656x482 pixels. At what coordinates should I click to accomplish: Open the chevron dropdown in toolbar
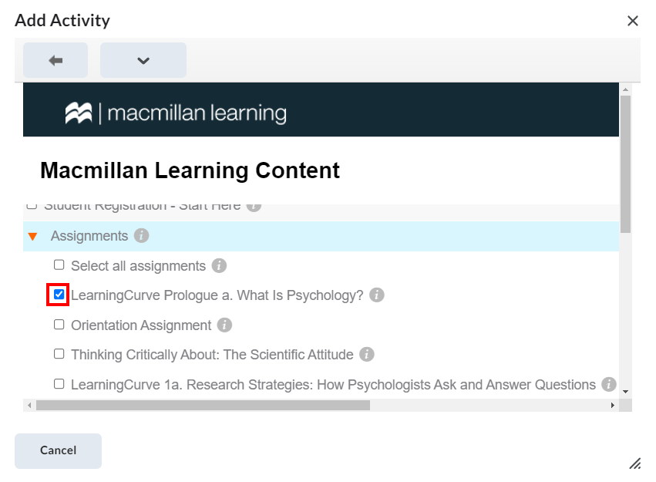(x=143, y=60)
